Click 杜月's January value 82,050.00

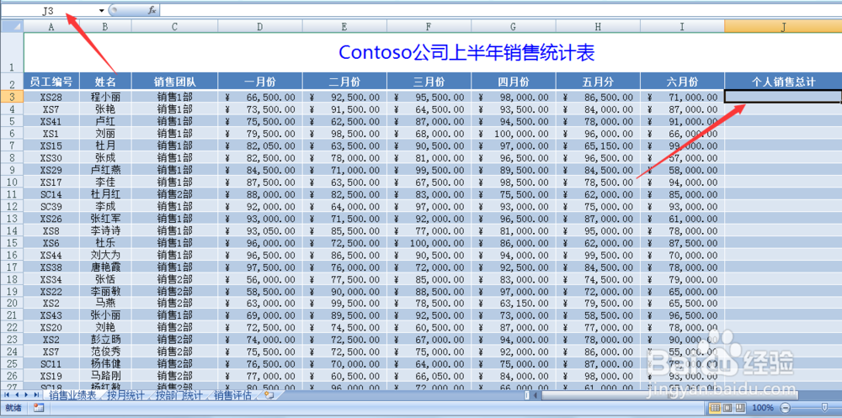click(260, 146)
